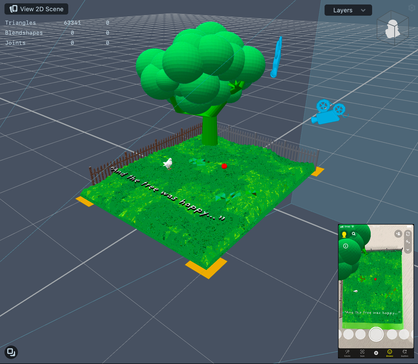Expand the preview tools chevron
This screenshot has height=364, width=418.
click(408, 249)
